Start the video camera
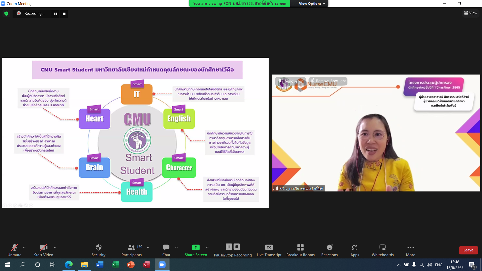 point(44,250)
